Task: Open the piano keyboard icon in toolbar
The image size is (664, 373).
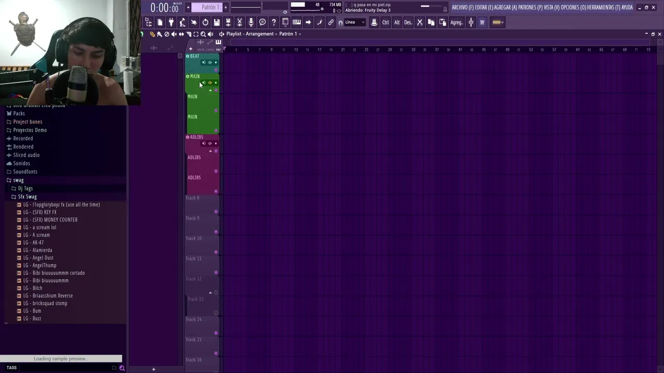Action: coord(297,22)
